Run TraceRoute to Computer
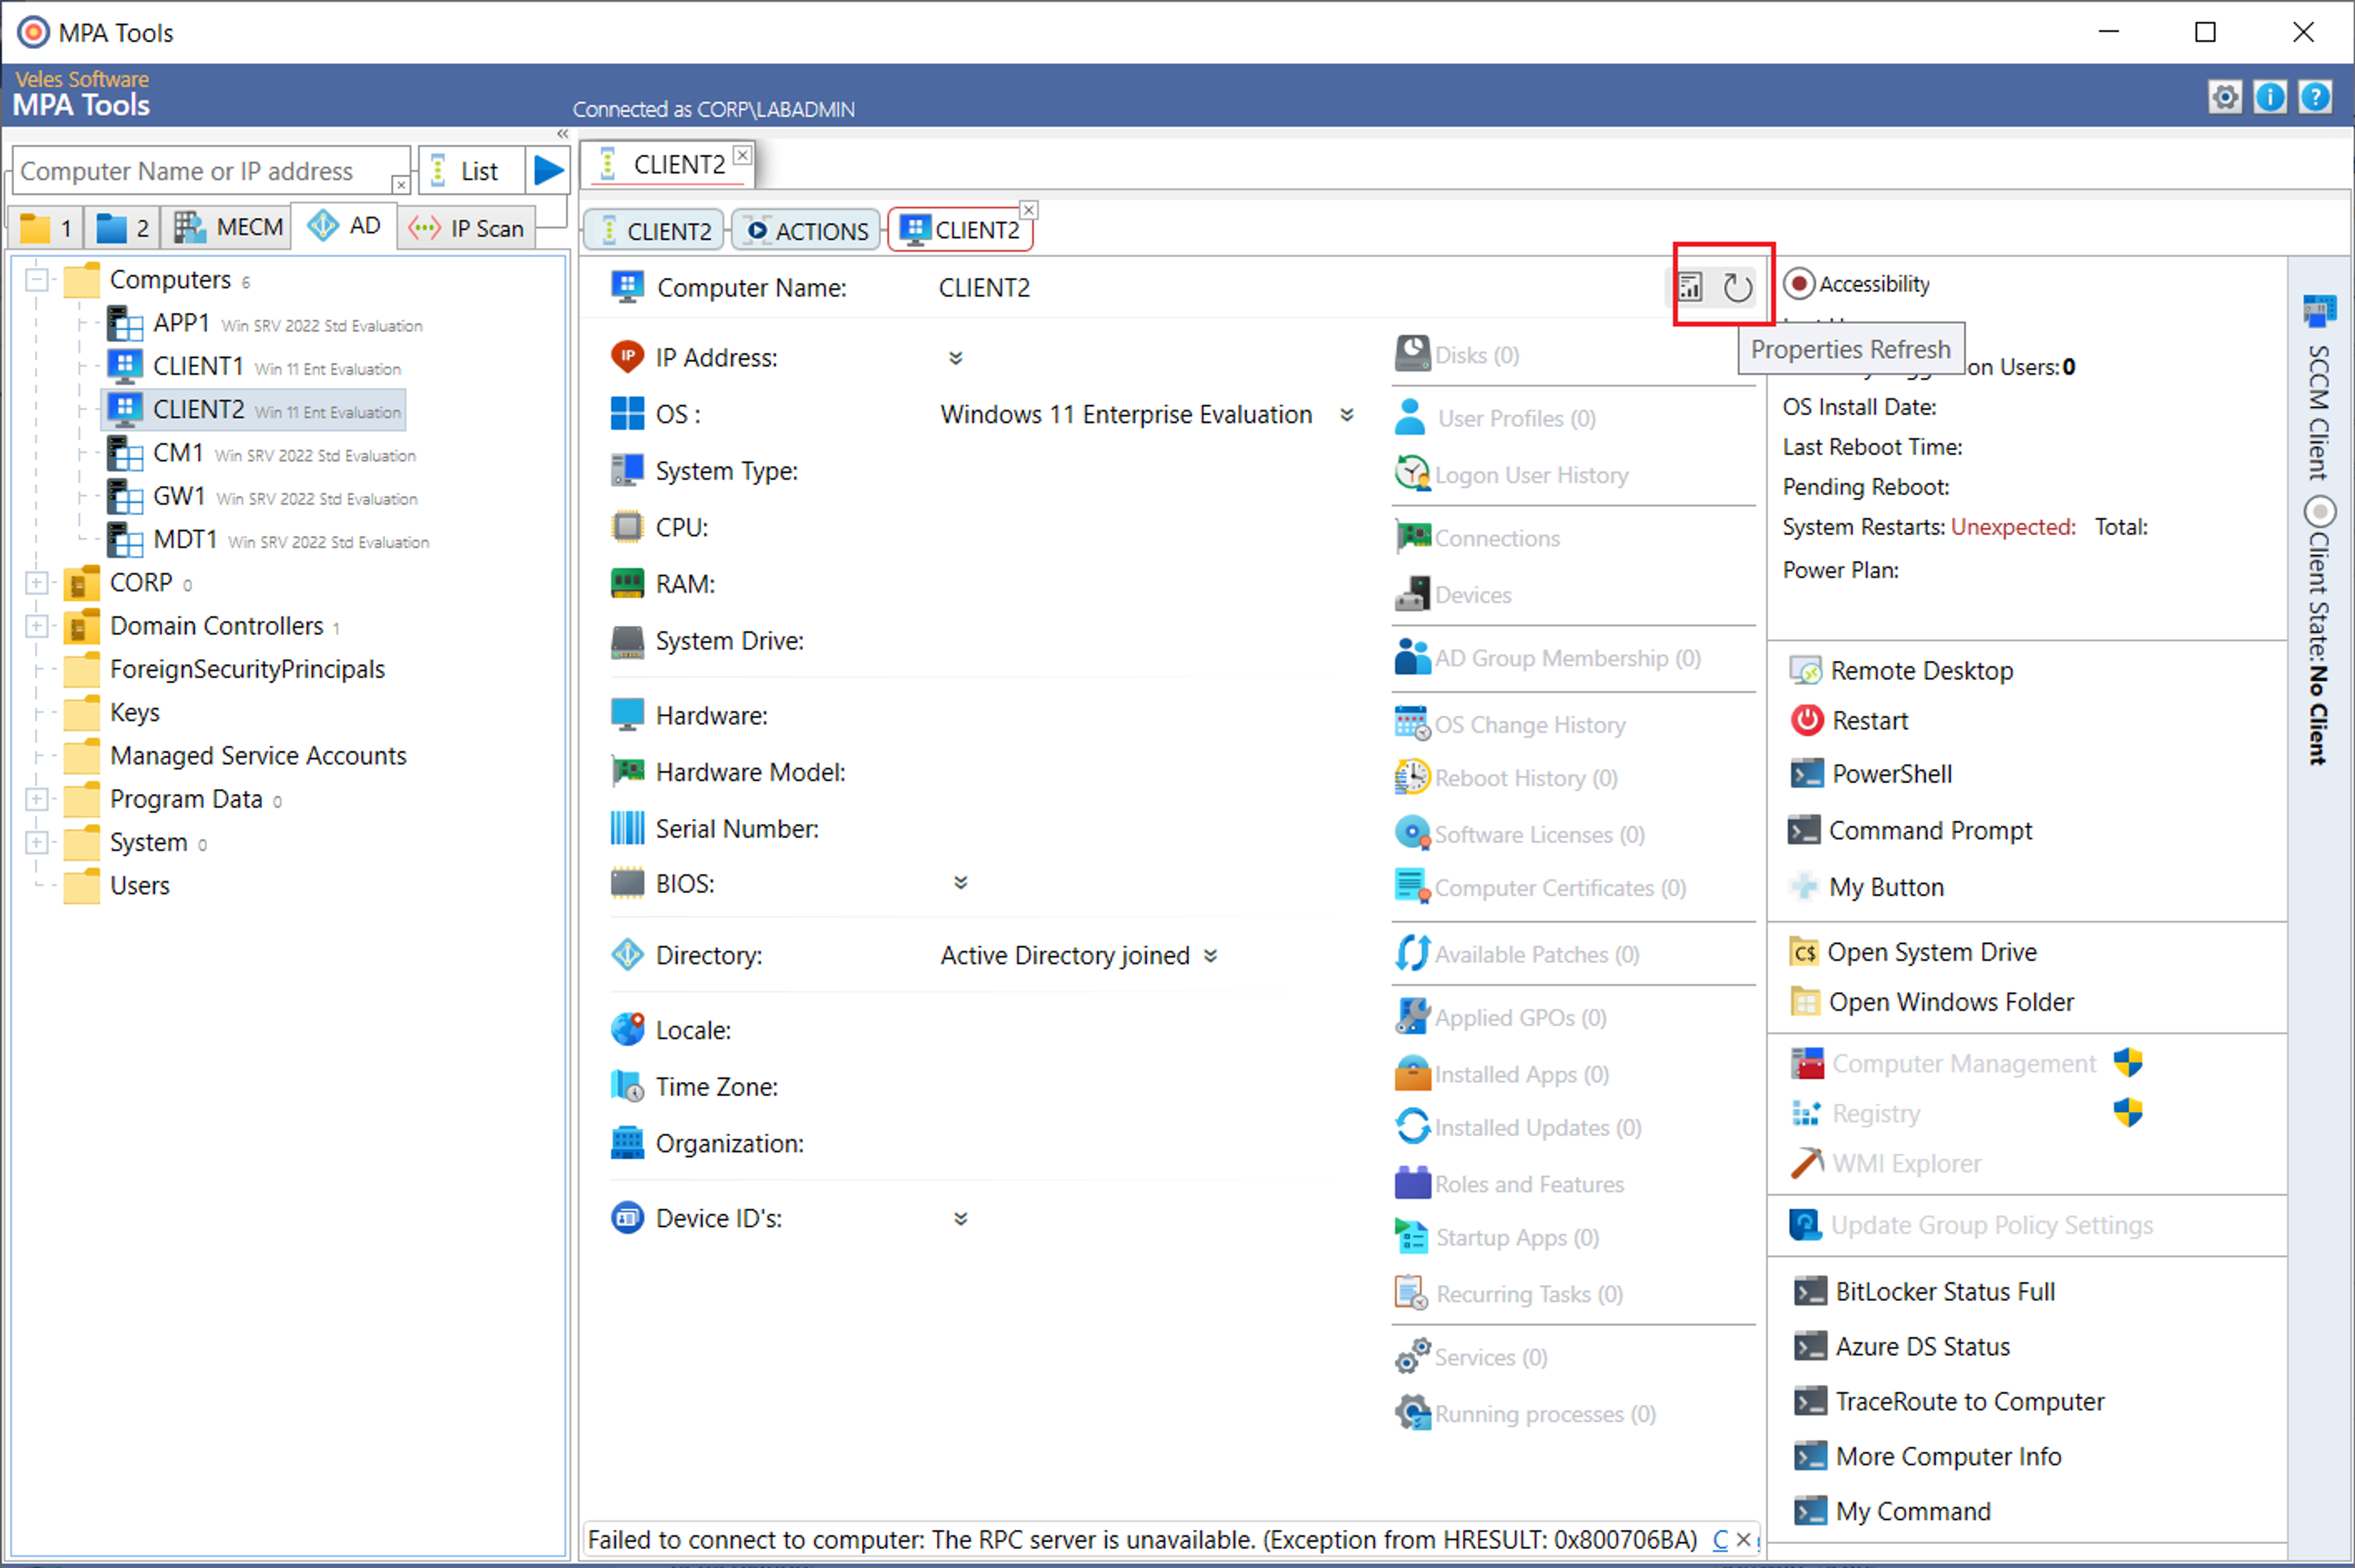The height and width of the screenshot is (1568, 2355). [x=1949, y=1402]
